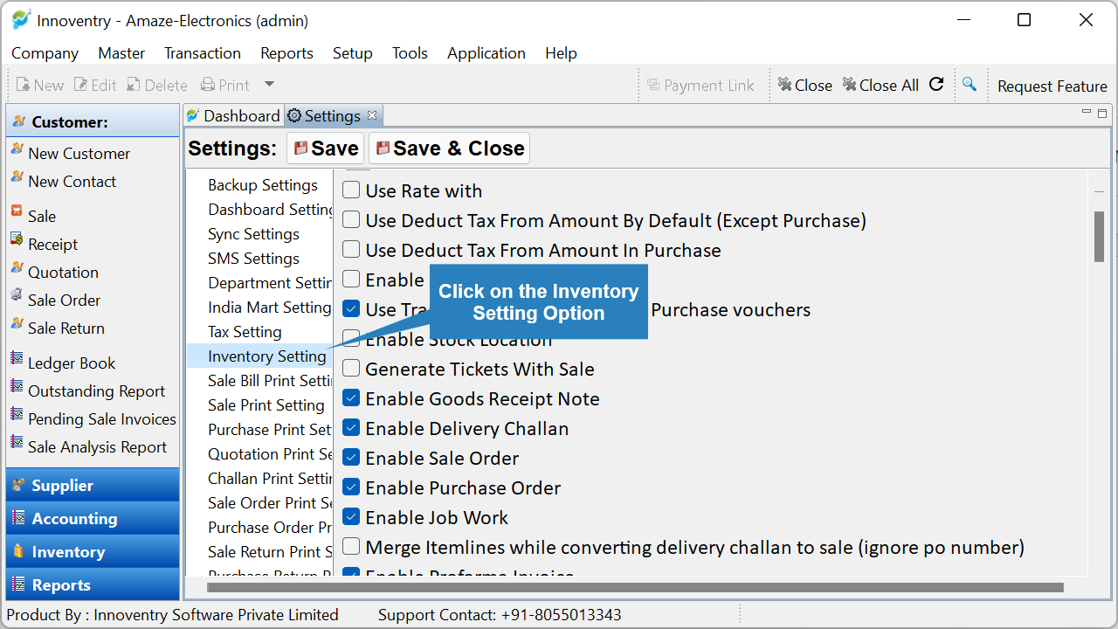Viewport: 1118px width, 629px height.
Task: Click the Request Feature button
Action: click(x=1052, y=86)
